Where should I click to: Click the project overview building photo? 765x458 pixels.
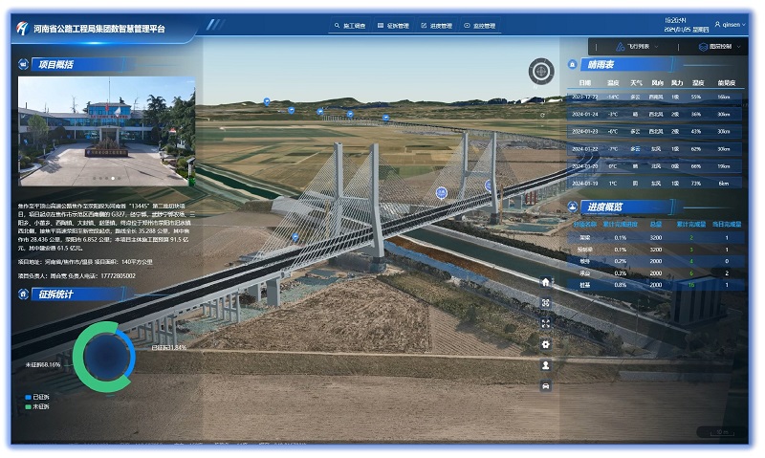coord(106,131)
